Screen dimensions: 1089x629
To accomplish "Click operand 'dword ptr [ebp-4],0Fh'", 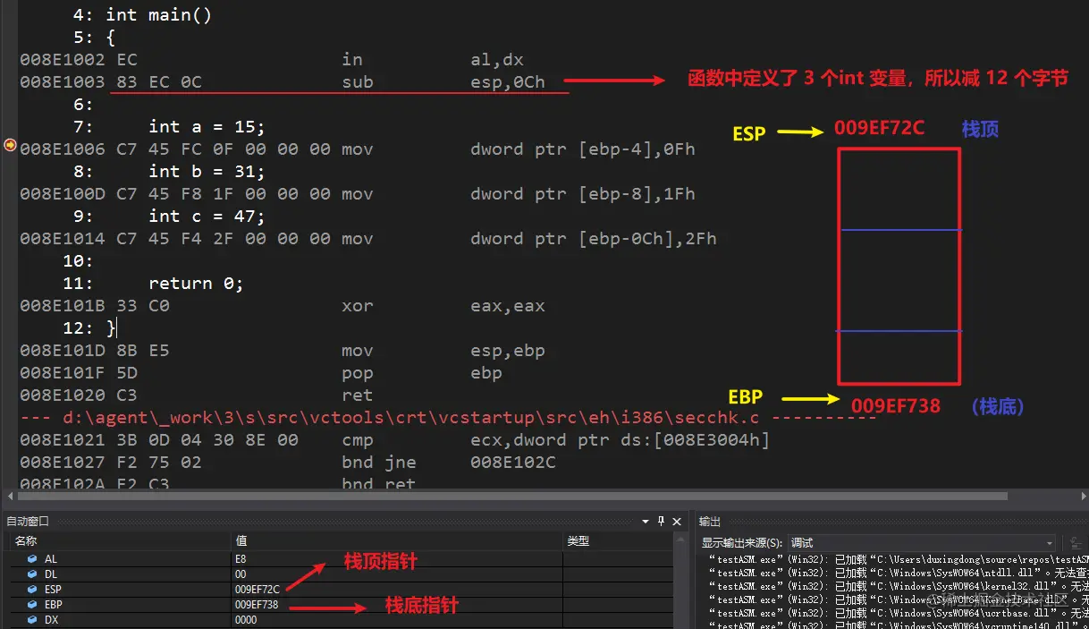I will tap(583, 149).
